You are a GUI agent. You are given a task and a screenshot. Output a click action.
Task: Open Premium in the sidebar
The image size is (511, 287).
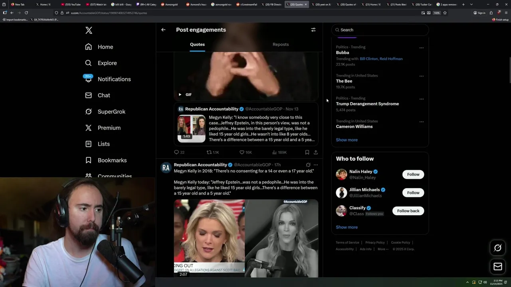pyautogui.click(x=103, y=128)
